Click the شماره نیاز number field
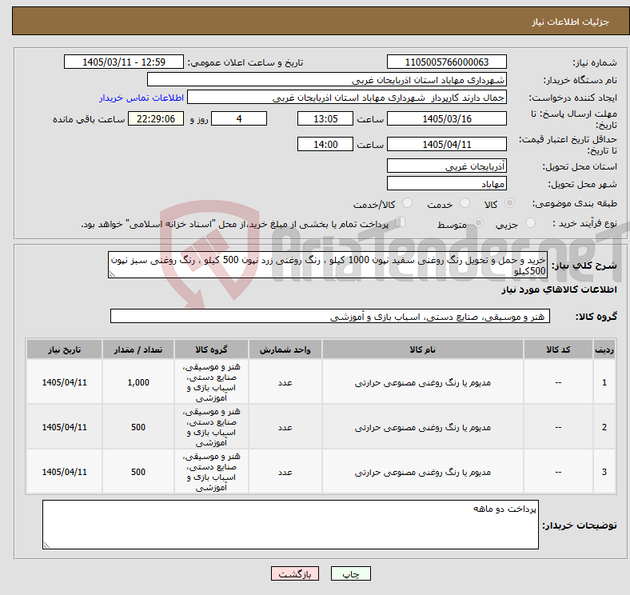Viewport: 630px width, 595px height. 446,62
